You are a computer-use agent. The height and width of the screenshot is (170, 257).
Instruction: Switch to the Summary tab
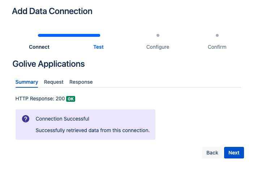point(27,82)
